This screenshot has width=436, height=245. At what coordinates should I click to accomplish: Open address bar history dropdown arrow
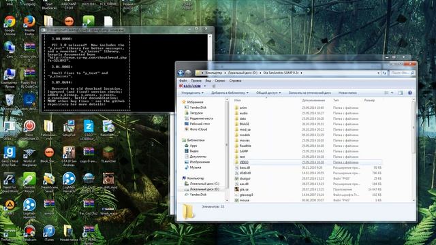(379, 73)
